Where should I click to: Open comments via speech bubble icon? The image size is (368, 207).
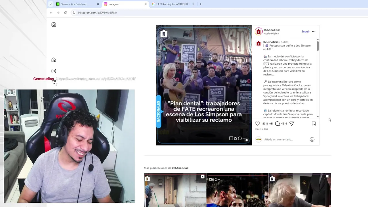[277, 124]
